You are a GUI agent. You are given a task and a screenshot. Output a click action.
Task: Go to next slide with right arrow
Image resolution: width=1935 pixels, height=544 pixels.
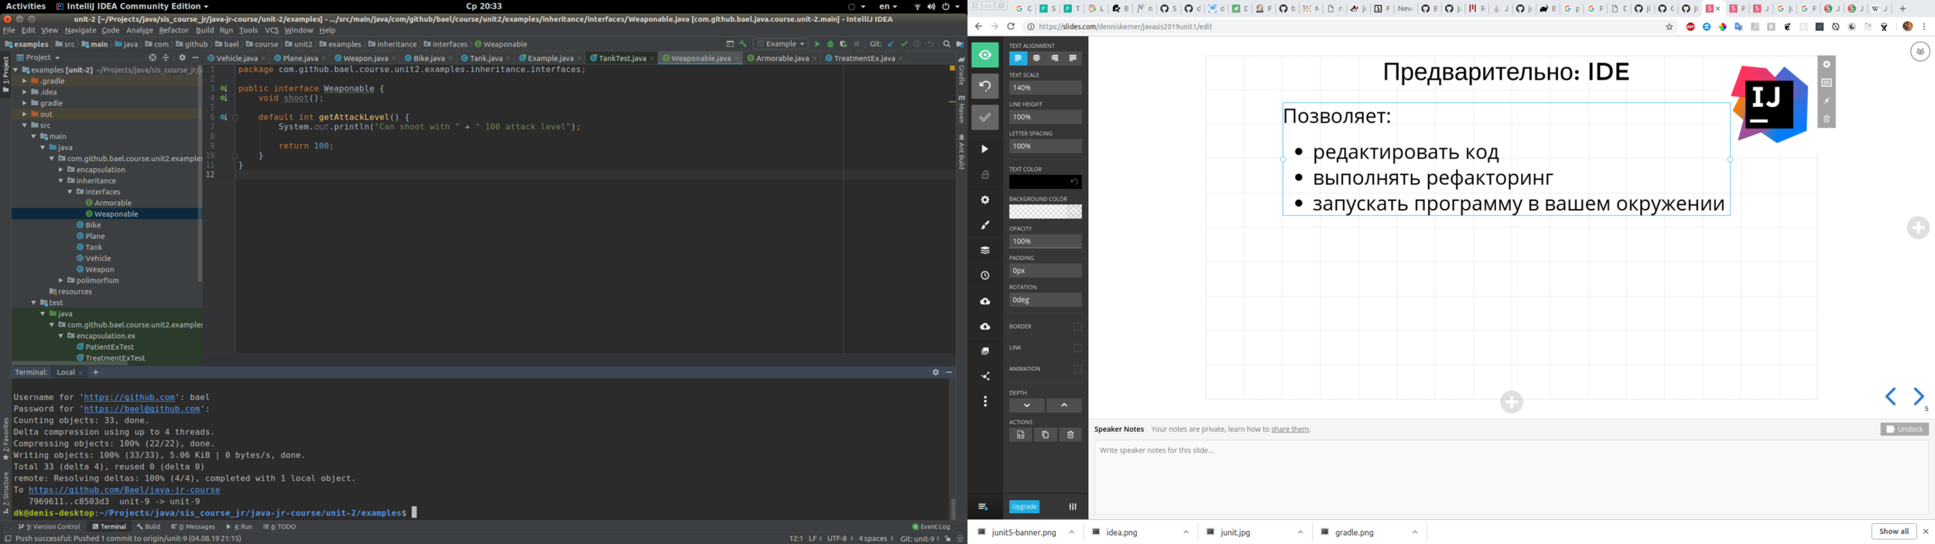[x=1918, y=397]
